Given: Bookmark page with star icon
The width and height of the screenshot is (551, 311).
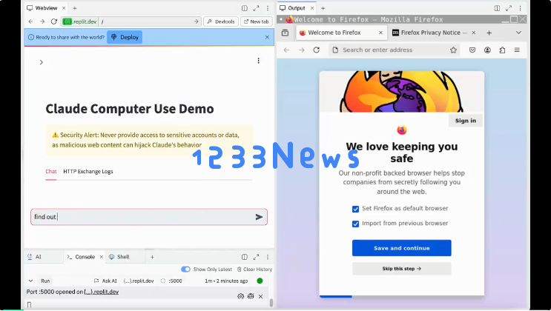Looking at the screenshot, I should pyautogui.click(x=453, y=50).
